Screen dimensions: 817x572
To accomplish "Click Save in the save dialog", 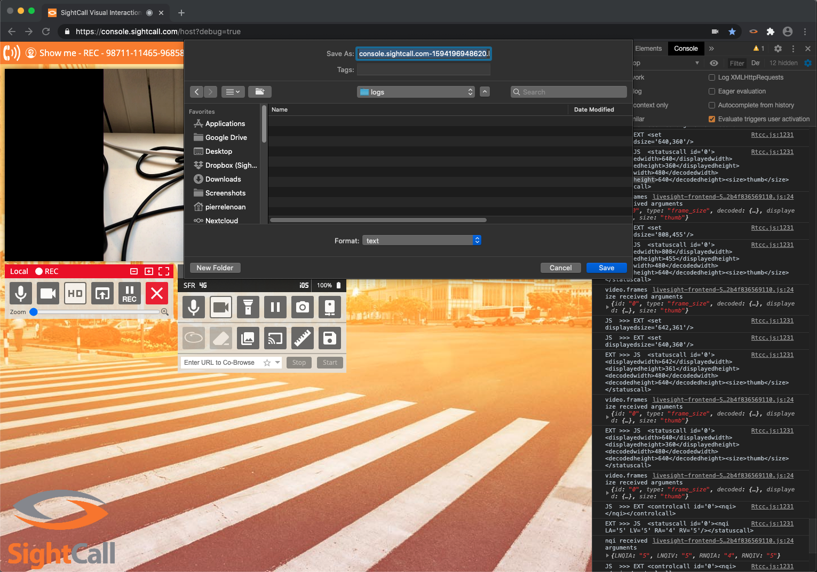I will coord(607,268).
